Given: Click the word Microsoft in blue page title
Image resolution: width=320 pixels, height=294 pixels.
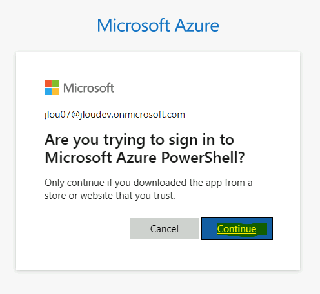Looking at the screenshot, I should (134, 25).
